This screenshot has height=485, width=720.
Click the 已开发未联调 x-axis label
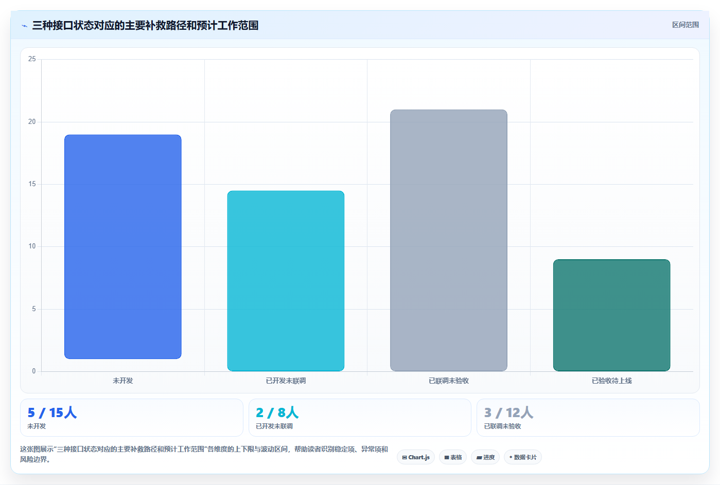click(x=286, y=381)
